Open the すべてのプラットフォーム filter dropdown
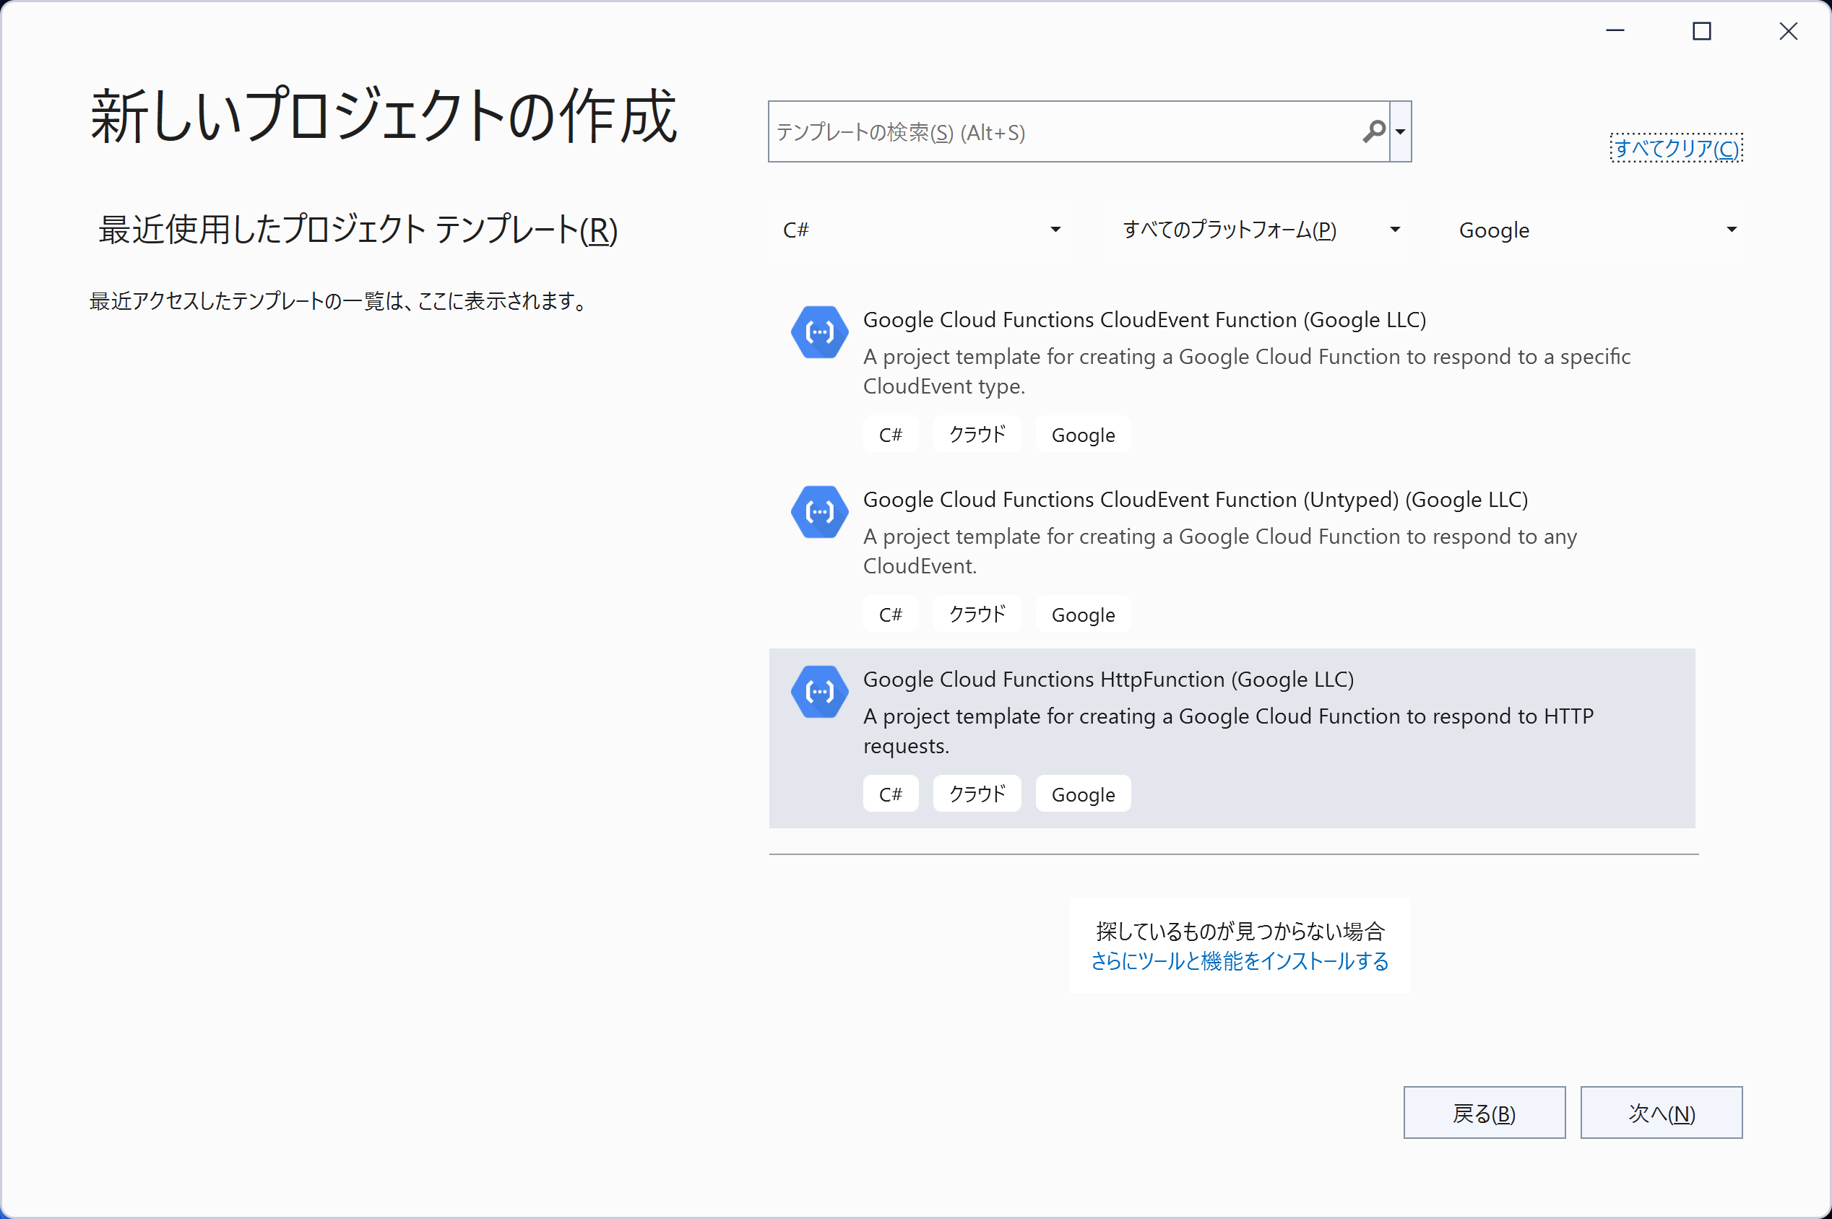Image resolution: width=1832 pixels, height=1219 pixels. click(1261, 230)
